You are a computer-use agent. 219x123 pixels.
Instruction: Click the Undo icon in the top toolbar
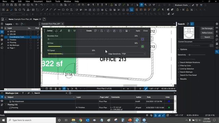click(x=41, y=5)
